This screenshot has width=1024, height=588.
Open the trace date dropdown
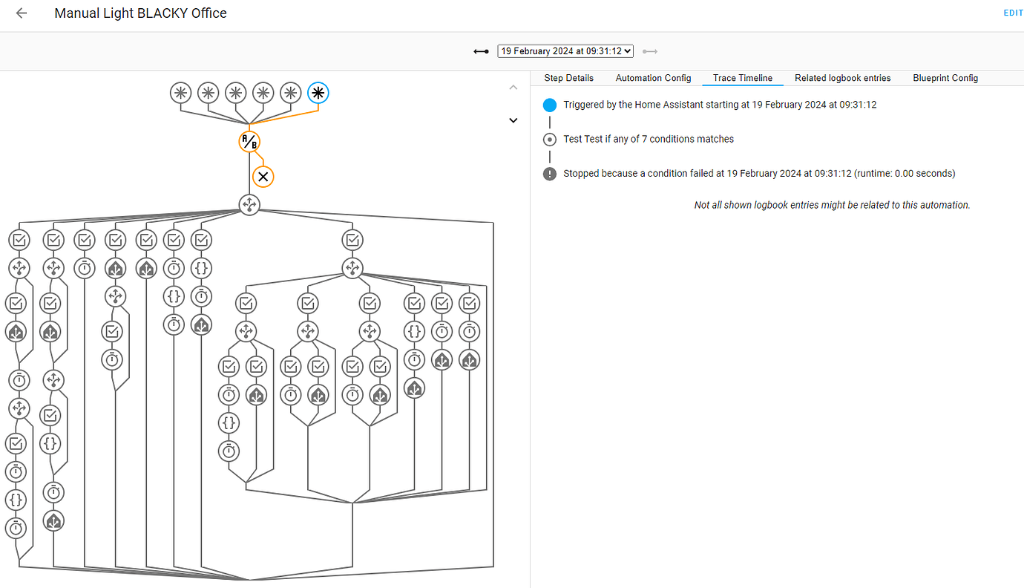[x=565, y=50]
